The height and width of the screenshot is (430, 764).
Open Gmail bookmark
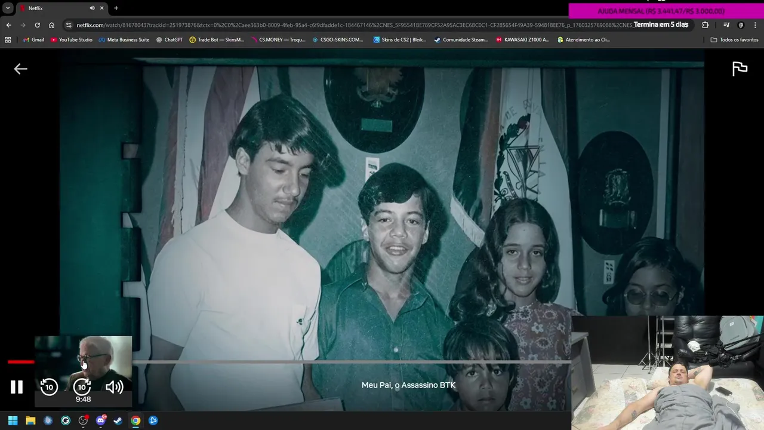[x=33, y=40]
